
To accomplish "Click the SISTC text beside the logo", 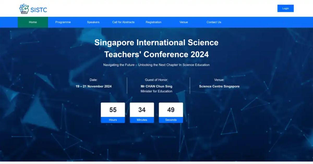I will click(x=39, y=10).
